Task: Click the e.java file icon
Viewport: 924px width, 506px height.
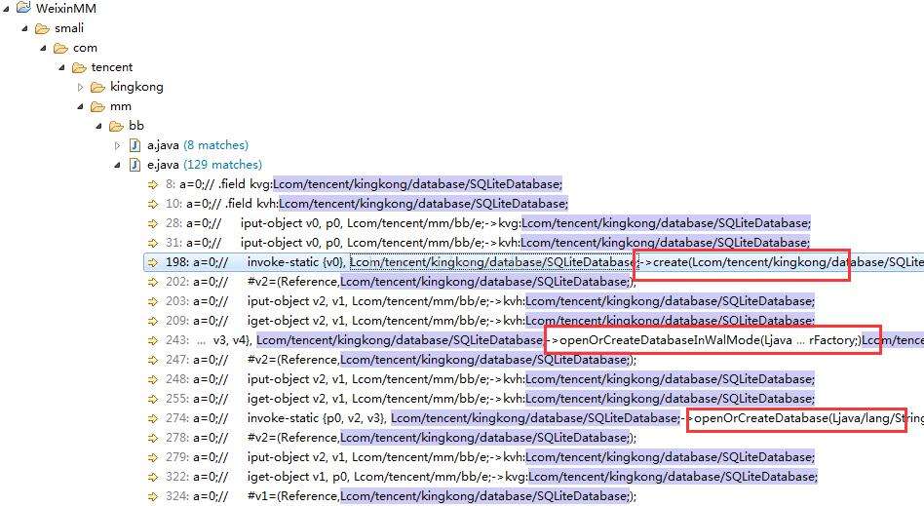Action: tap(135, 165)
